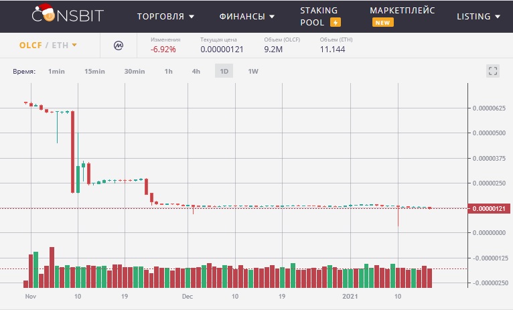
Task: Select the 1min timeframe
Action: point(56,71)
